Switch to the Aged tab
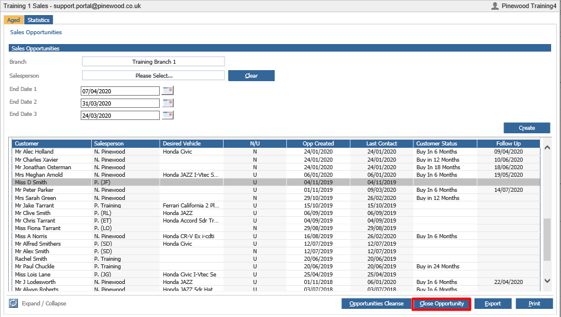 coord(13,20)
